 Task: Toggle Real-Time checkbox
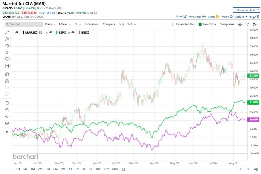pyautogui.click(x=200, y=24)
